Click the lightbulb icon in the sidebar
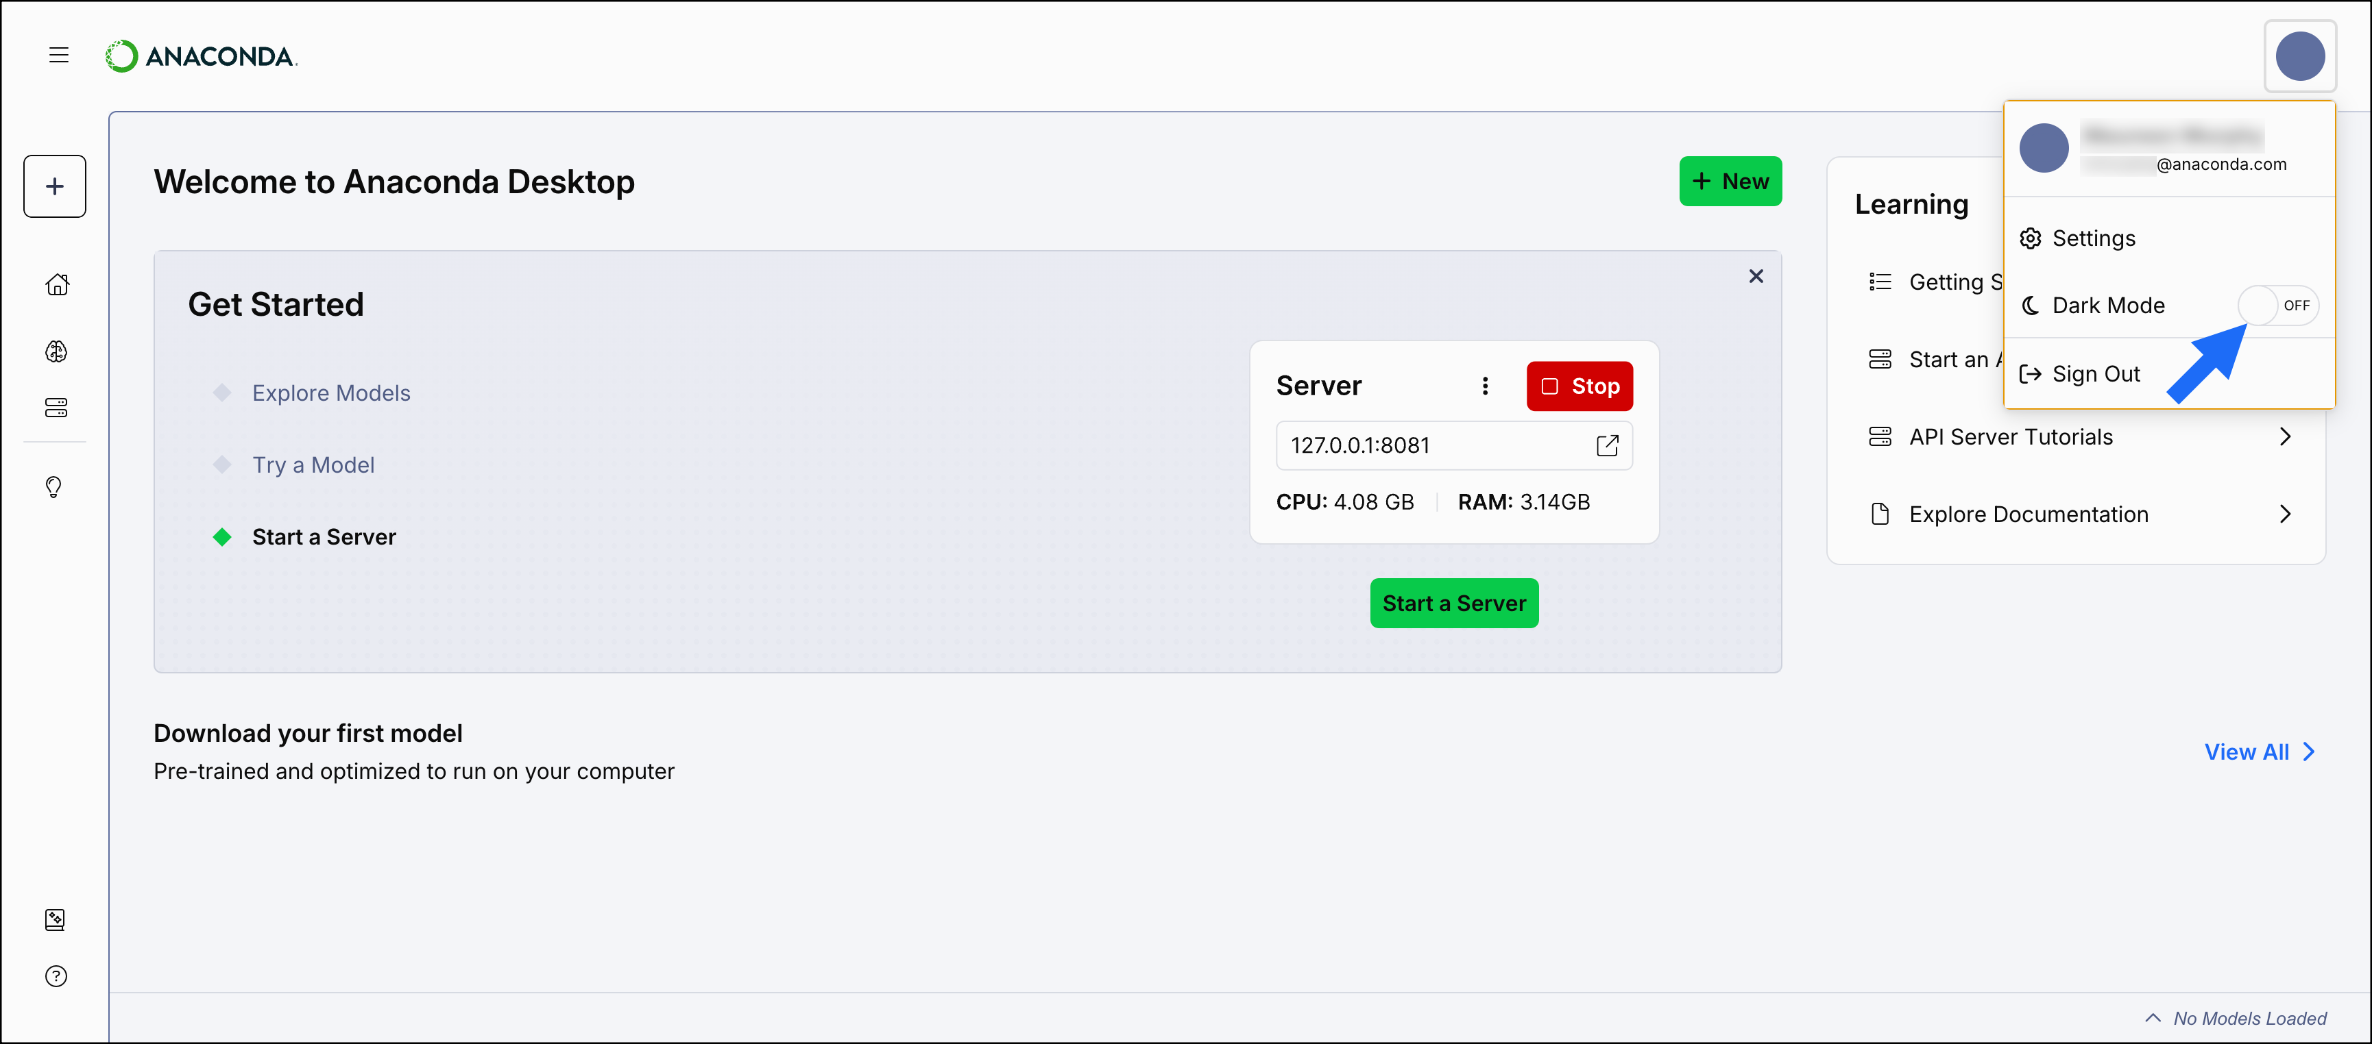 54,486
